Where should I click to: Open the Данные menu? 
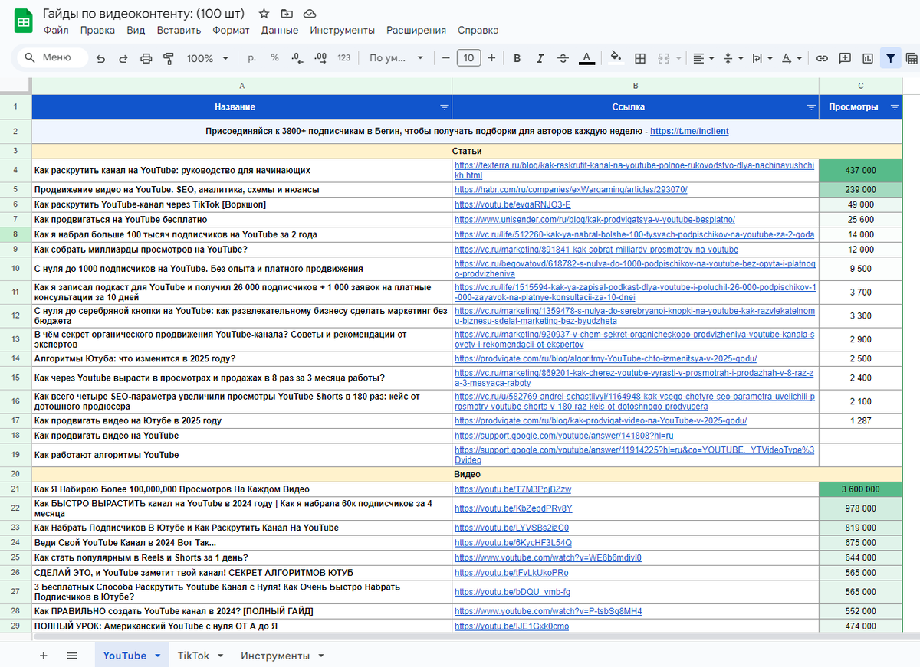click(280, 31)
